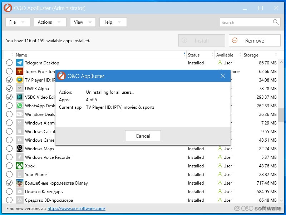
Task: Click the Disney Magic Kingdoms app icon
Action: 20,183
